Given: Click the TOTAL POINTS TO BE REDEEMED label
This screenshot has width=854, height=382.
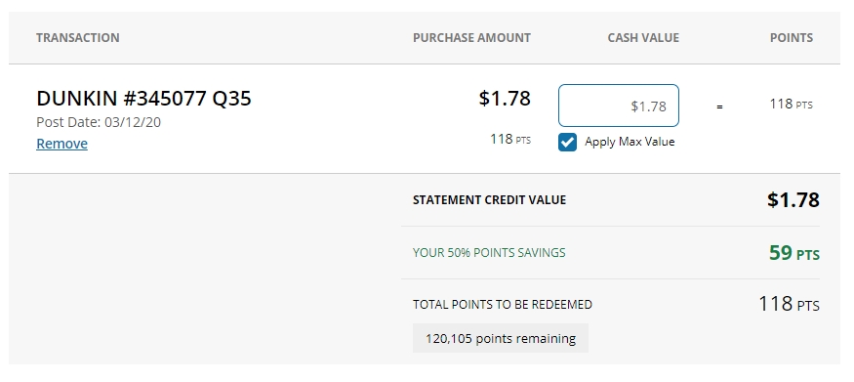Looking at the screenshot, I should point(503,305).
